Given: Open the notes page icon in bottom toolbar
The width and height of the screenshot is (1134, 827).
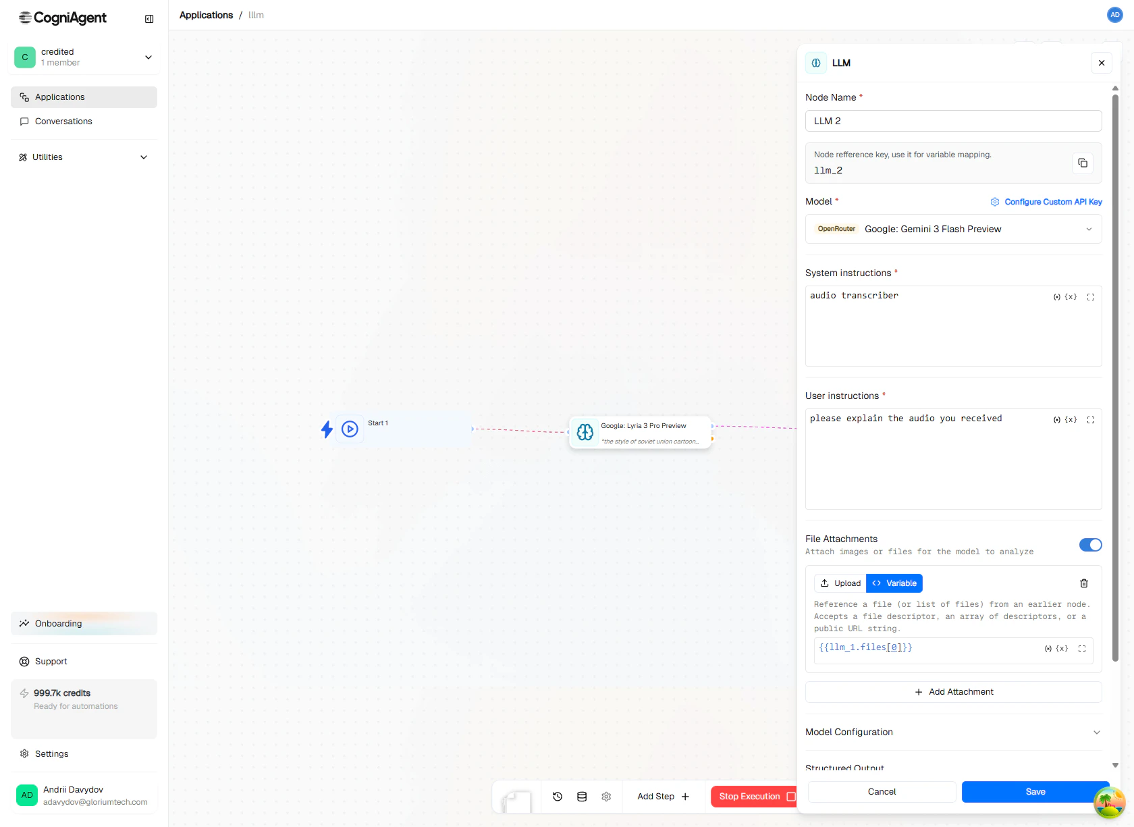Looking at the screenshot, I should [x=517, y=801].
